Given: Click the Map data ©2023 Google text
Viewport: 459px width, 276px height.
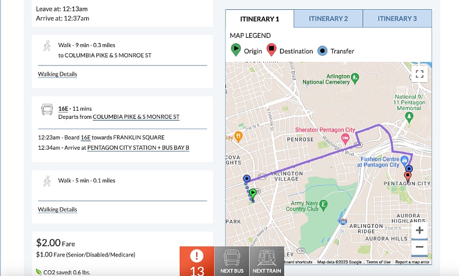Looking at the screenshot, I should click(339, 262).
